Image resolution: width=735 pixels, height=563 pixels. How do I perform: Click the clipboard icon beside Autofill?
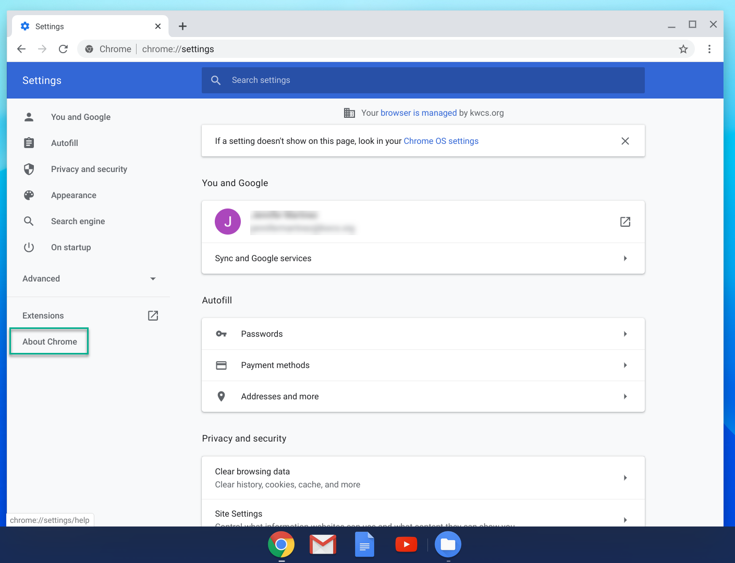pyautogui.click(x=29, y=143)
